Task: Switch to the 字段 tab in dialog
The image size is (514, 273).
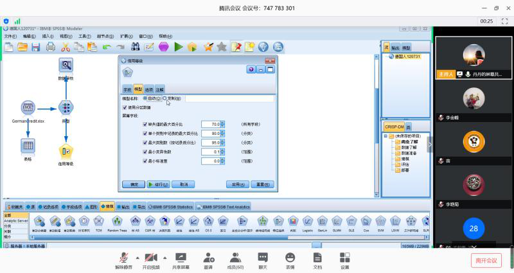Action: pyautogui.click(x=127, y=89)
